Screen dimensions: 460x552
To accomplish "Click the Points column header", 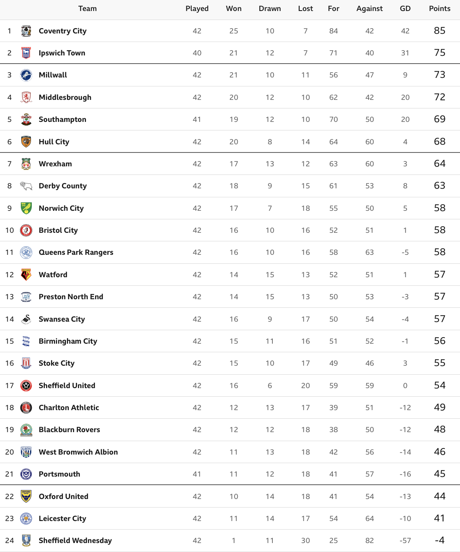I will (440, 9).
